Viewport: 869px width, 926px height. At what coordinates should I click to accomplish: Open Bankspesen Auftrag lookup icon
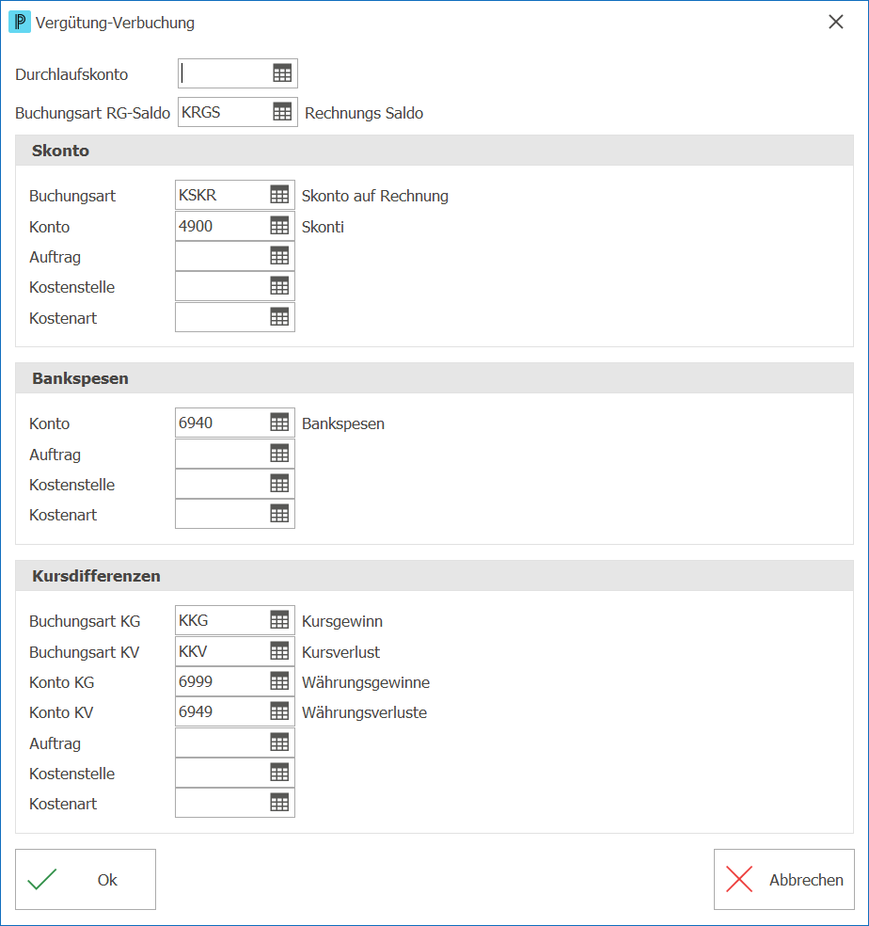pos(279,454)
